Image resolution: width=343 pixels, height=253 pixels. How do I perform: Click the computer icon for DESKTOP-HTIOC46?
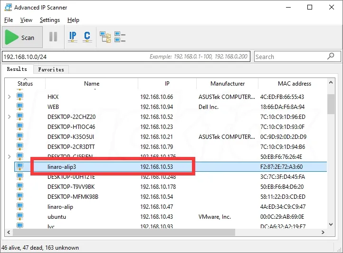(20, 126)
